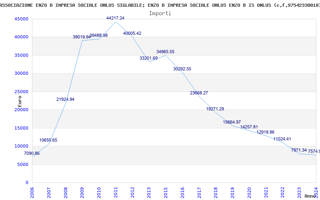
Task: Click the 12918.86 data label
Action: pyautogui.click(x=266, y=132)
